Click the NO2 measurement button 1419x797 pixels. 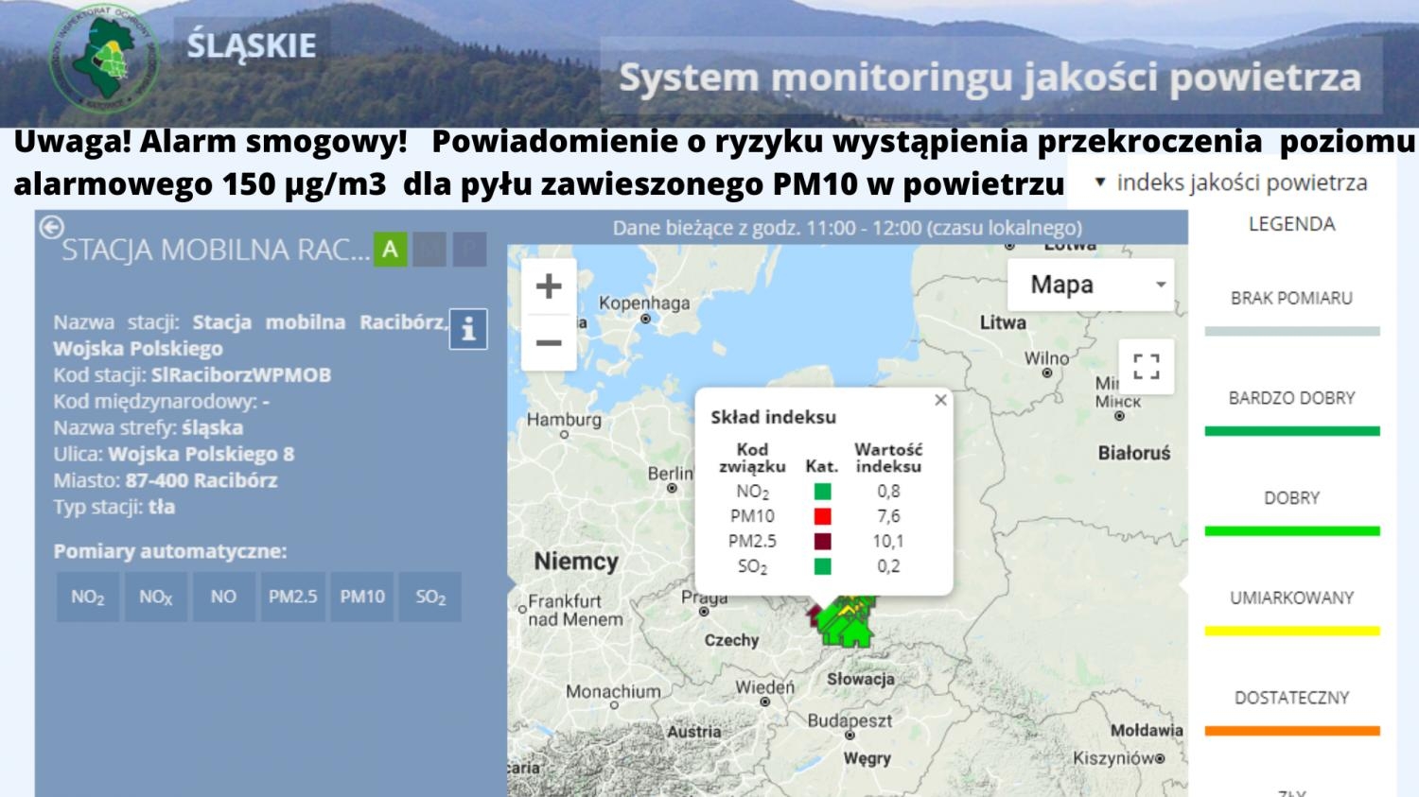(88, 597)
